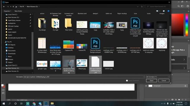Select Chrome Browser Background.psd file

point(95,45)
